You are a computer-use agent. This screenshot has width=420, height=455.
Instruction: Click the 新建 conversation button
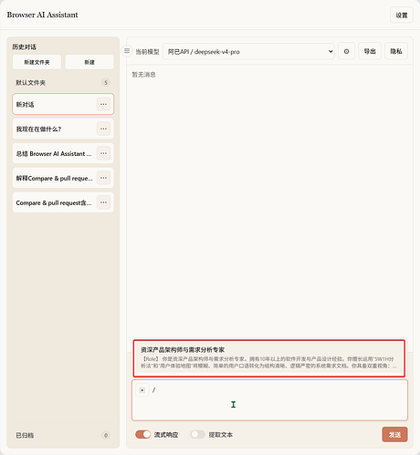[x=89, y=62]
